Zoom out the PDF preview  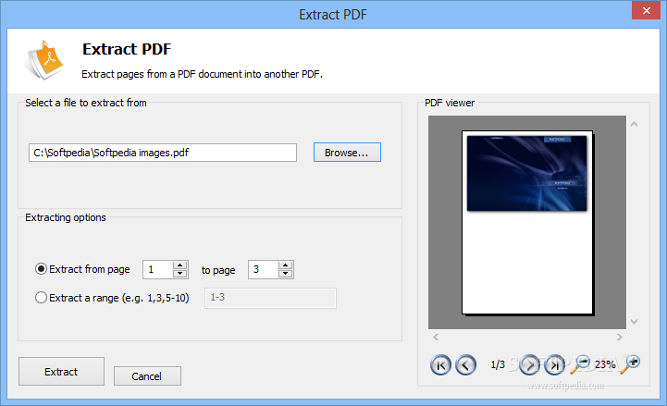[x=580, y=363]
